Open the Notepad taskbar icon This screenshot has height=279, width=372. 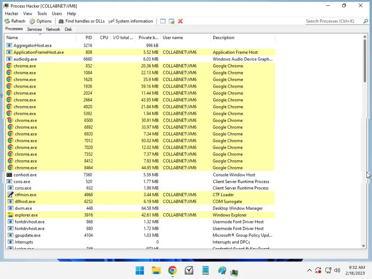pyautogui.click(x=206, y=270)
